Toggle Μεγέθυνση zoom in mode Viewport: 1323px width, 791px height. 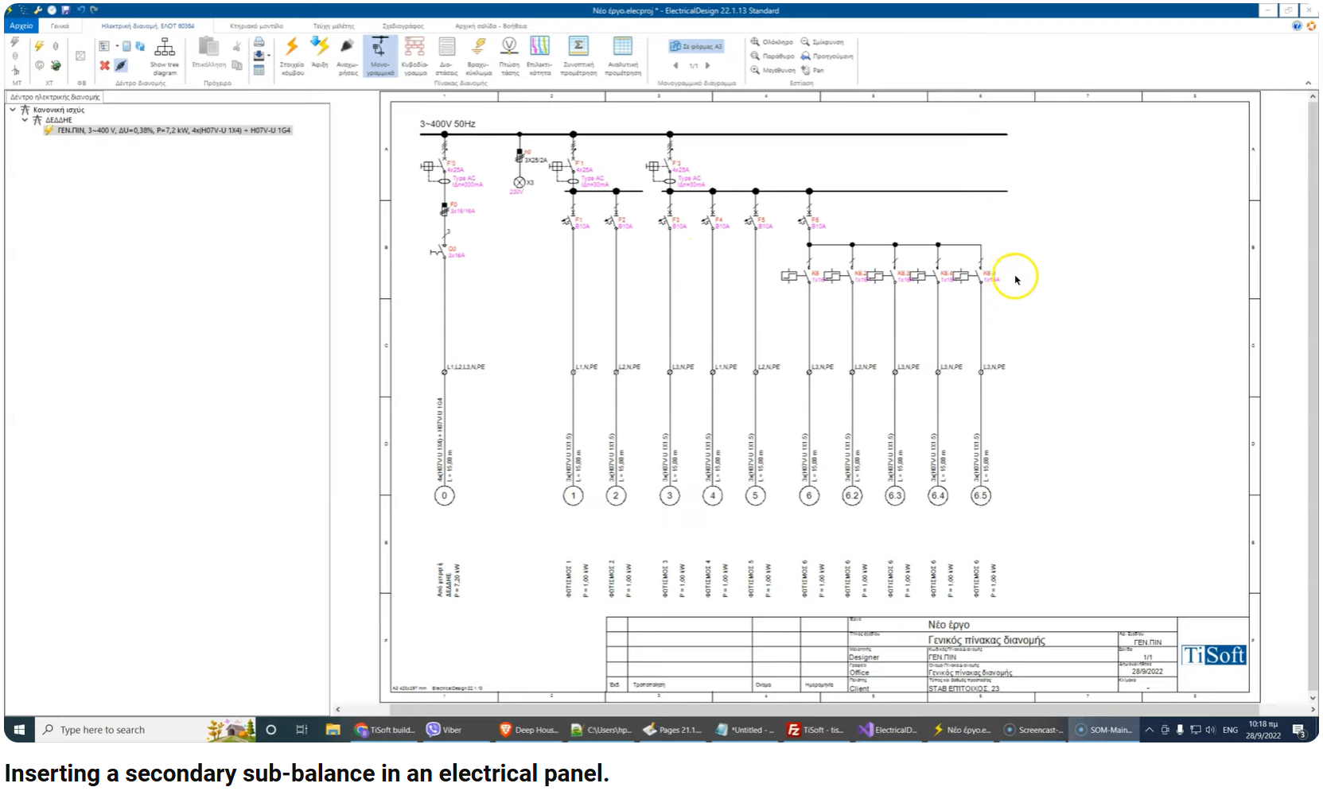click(775, 70)
